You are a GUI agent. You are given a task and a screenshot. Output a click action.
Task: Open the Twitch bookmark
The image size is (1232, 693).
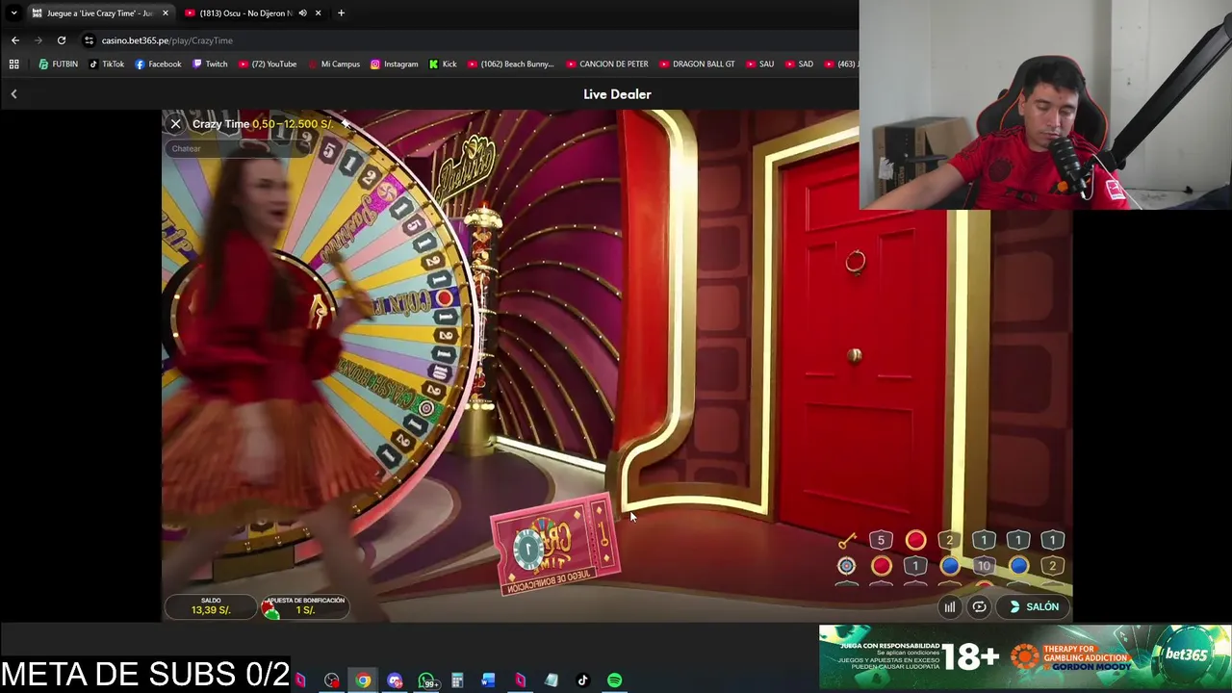coord(210,64)
